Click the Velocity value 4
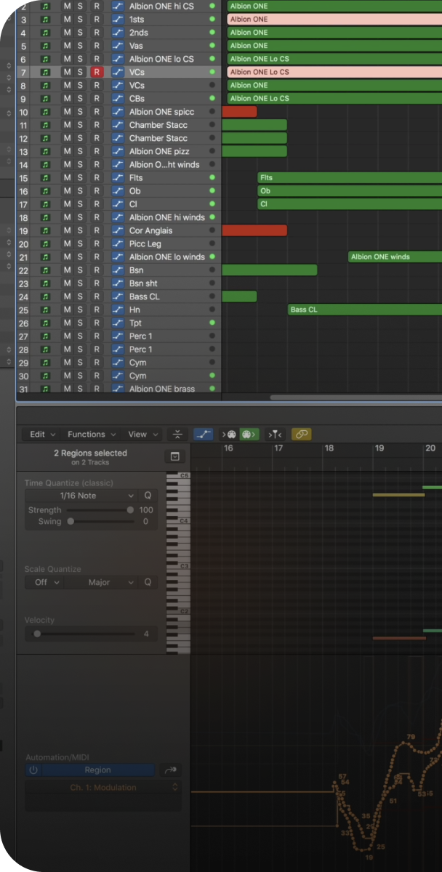442x872 pixels. click(146, 634)
